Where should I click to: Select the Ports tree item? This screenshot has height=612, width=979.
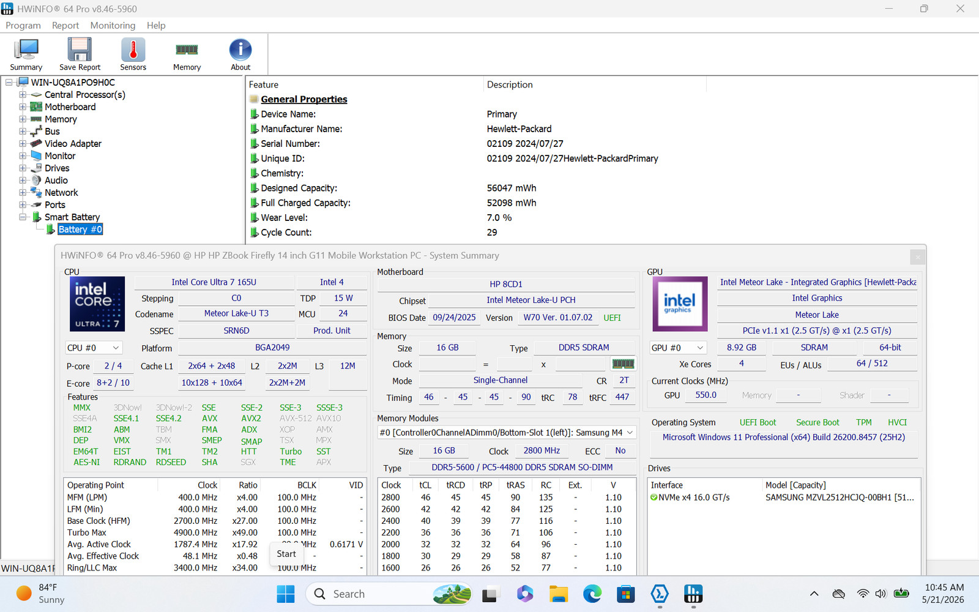[x=55, y=204]
